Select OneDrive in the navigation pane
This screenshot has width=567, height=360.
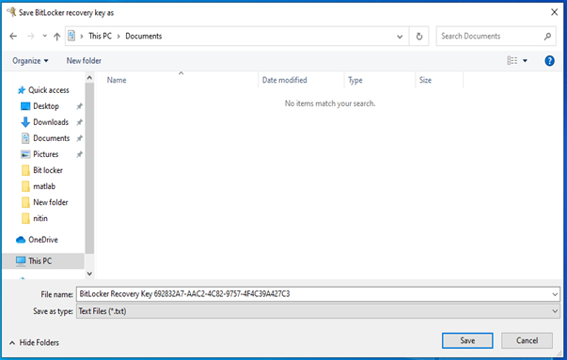[x=37, y=240]
